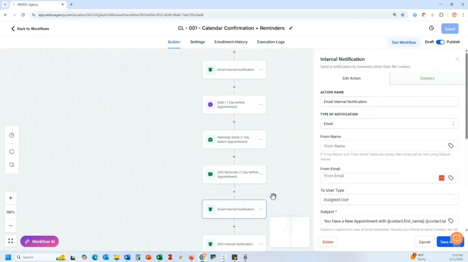The height and width of the screenshot is (262, 468).
Task: Open the Settings tab
Action: (x=197, y=42)
